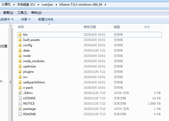Image resolution: width=169 pixels, height=121 pixels.
Task: Click 文本文档 type of README row
Action: (120, 114)
